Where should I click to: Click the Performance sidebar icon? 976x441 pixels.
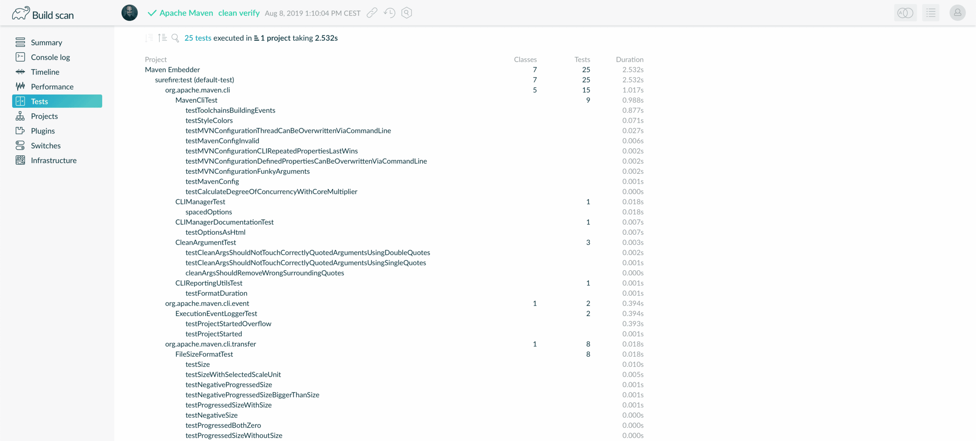(20, 87)
